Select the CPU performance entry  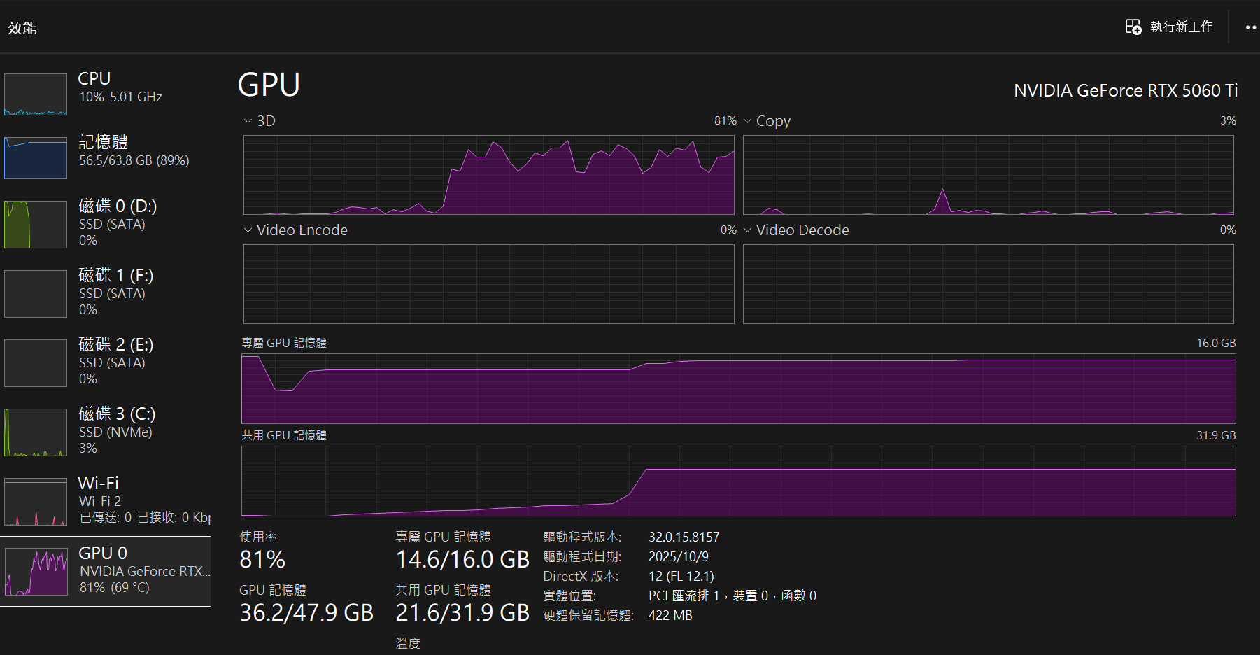coord(106,94)
